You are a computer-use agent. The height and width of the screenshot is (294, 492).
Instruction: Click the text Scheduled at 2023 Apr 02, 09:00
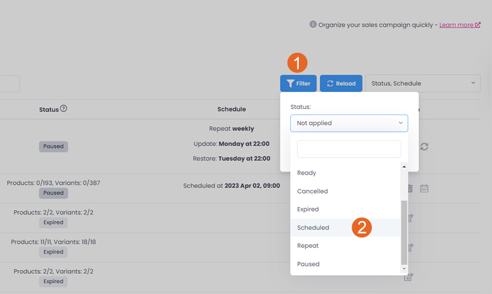pyautogui.click(x=231, y=186)
